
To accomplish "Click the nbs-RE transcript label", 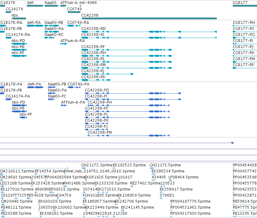I will pyautogui.click(x=18, y=47).
